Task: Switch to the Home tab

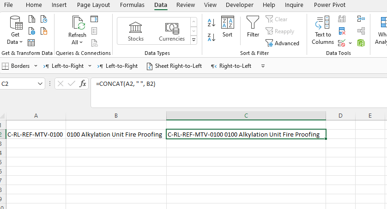Action: [34, 5]
